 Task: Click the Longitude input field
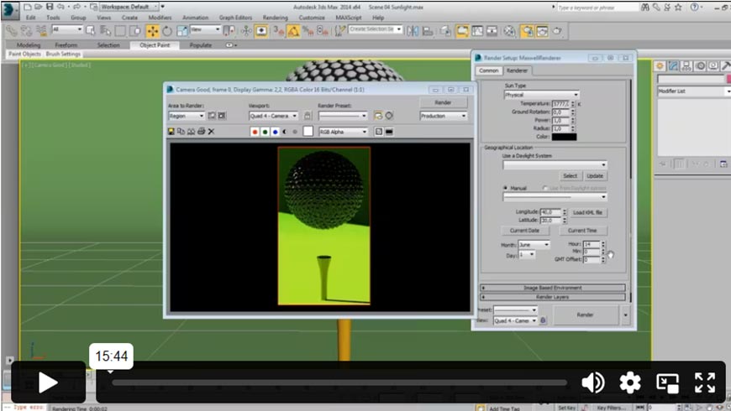[x=550, y=212]
